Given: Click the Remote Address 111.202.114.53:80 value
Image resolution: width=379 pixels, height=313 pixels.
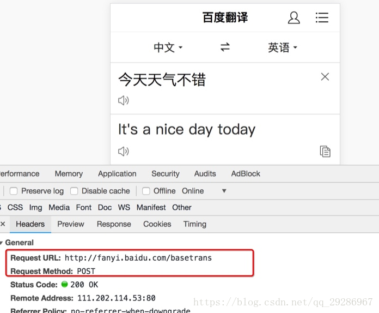Looking at the screenshot, I should click(x=117, y=298).
